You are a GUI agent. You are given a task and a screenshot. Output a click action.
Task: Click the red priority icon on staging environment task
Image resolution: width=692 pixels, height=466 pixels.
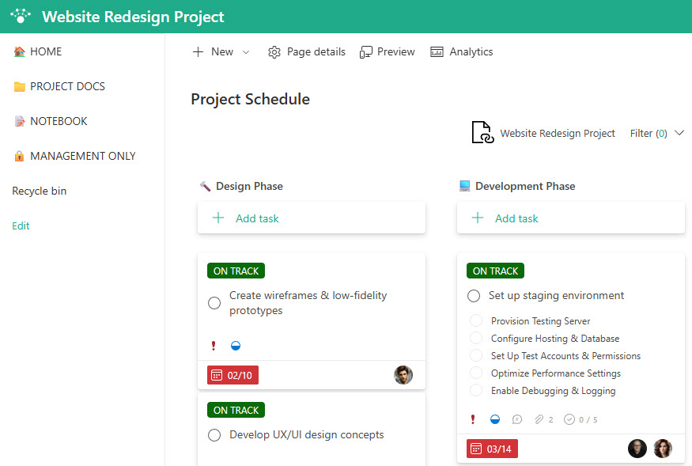point(472,419)
